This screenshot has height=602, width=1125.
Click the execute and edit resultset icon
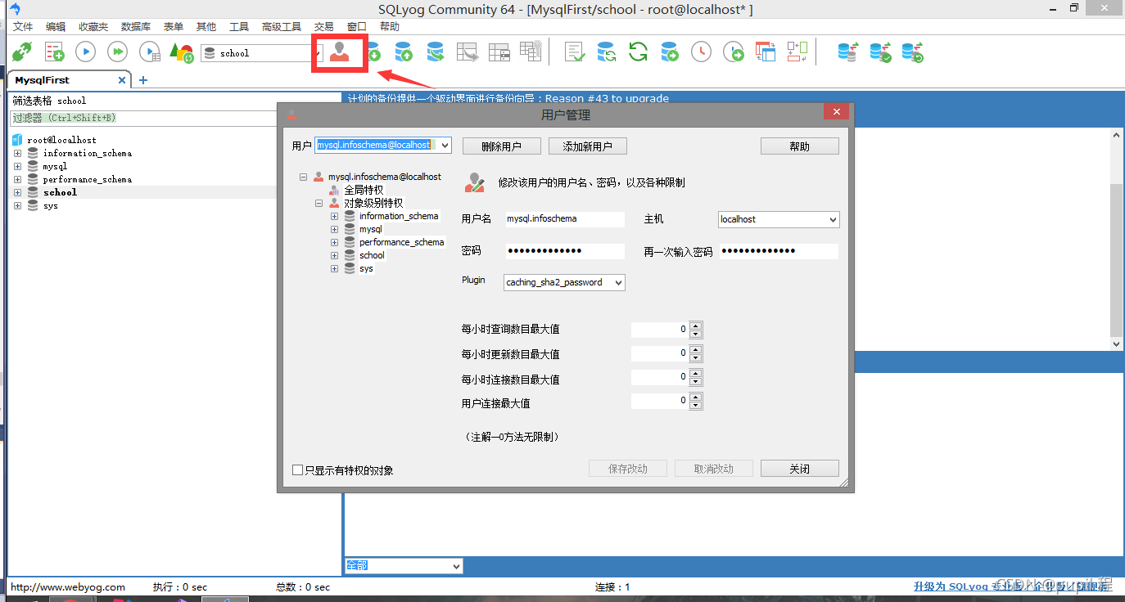(149, 52)
